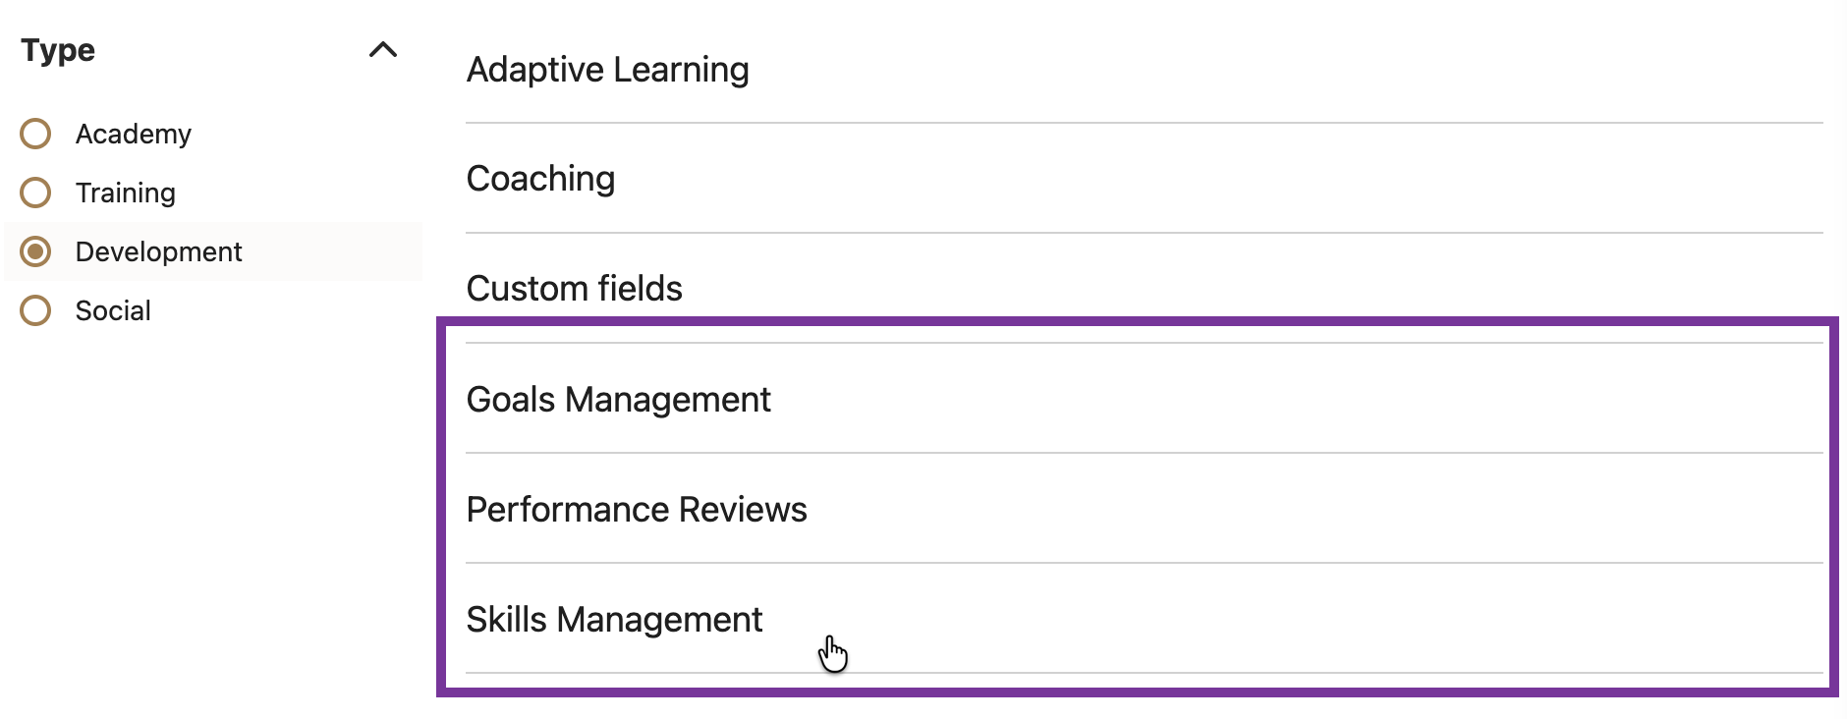Open the Coaching list entry
This screenshot has width=1847, height=719.
tap(540, 179)
